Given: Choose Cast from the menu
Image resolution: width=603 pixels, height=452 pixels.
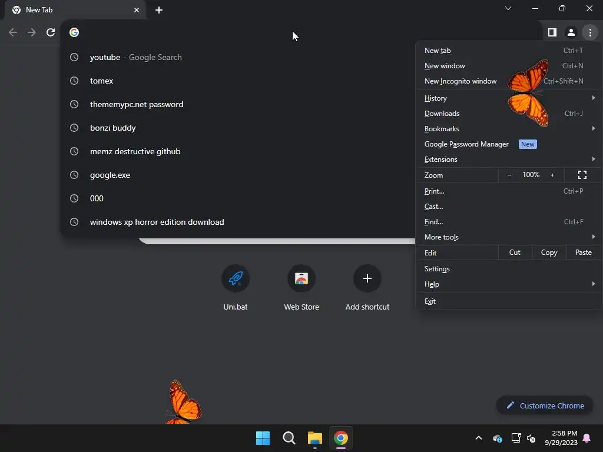Looking at the screenshot, I should (x=509, y=207).
